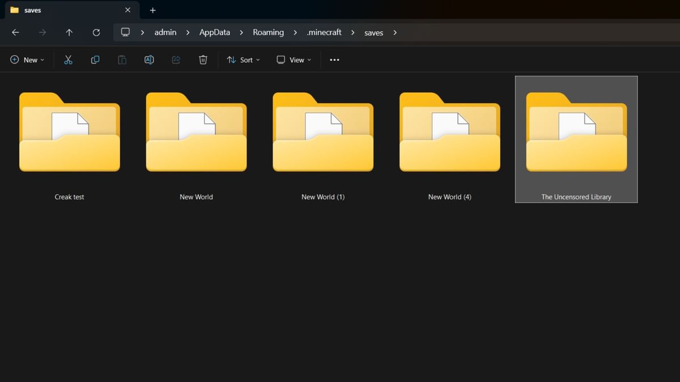The height and width of the screenshot is (382, 680).
Task: Select the New World (4) folder
Action: point(449,132)
